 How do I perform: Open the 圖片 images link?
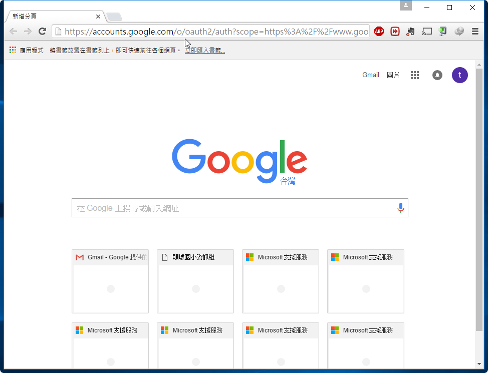click(x=393, y=75)
